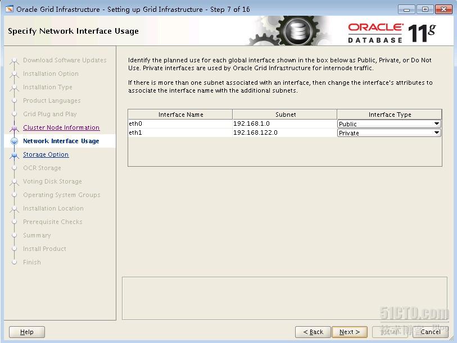The height and width of the screenshot is (343, 457).
Task: Click the 192.168.1.0 subnet cell
Action: click(284, 124)
